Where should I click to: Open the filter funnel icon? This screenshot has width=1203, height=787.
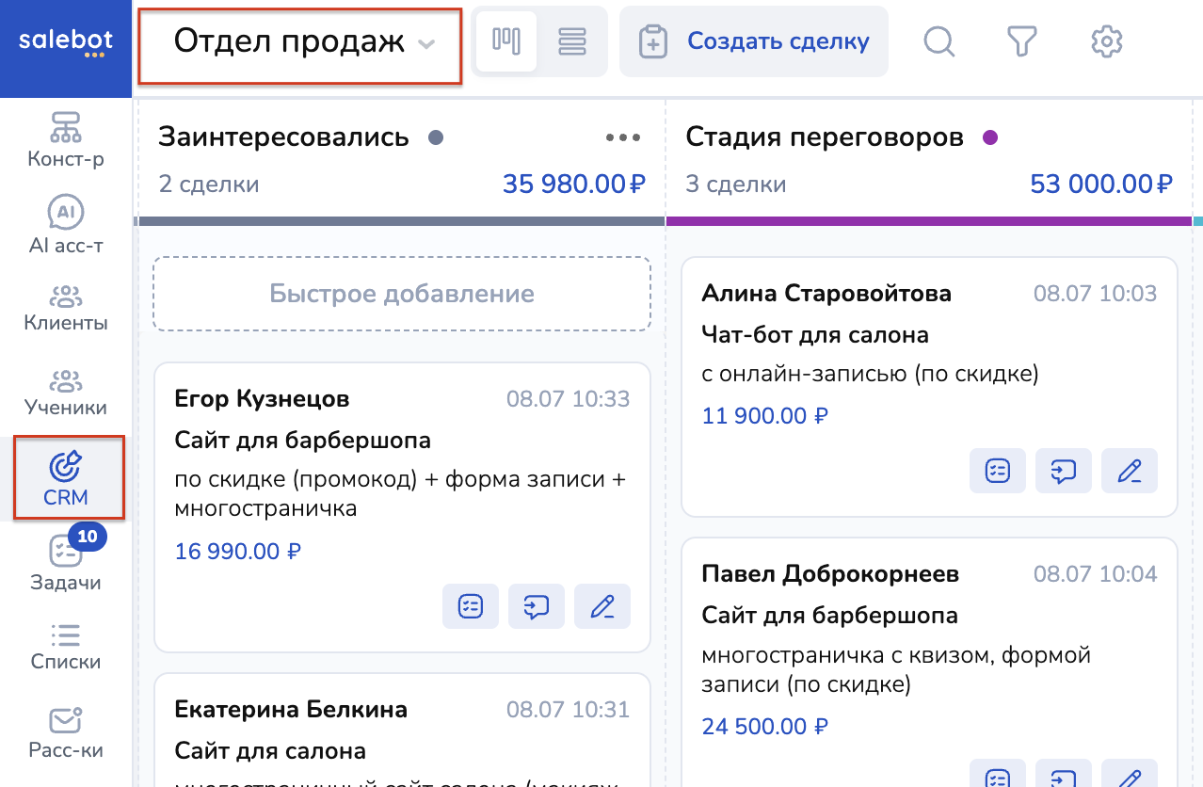click(1021, 41)
